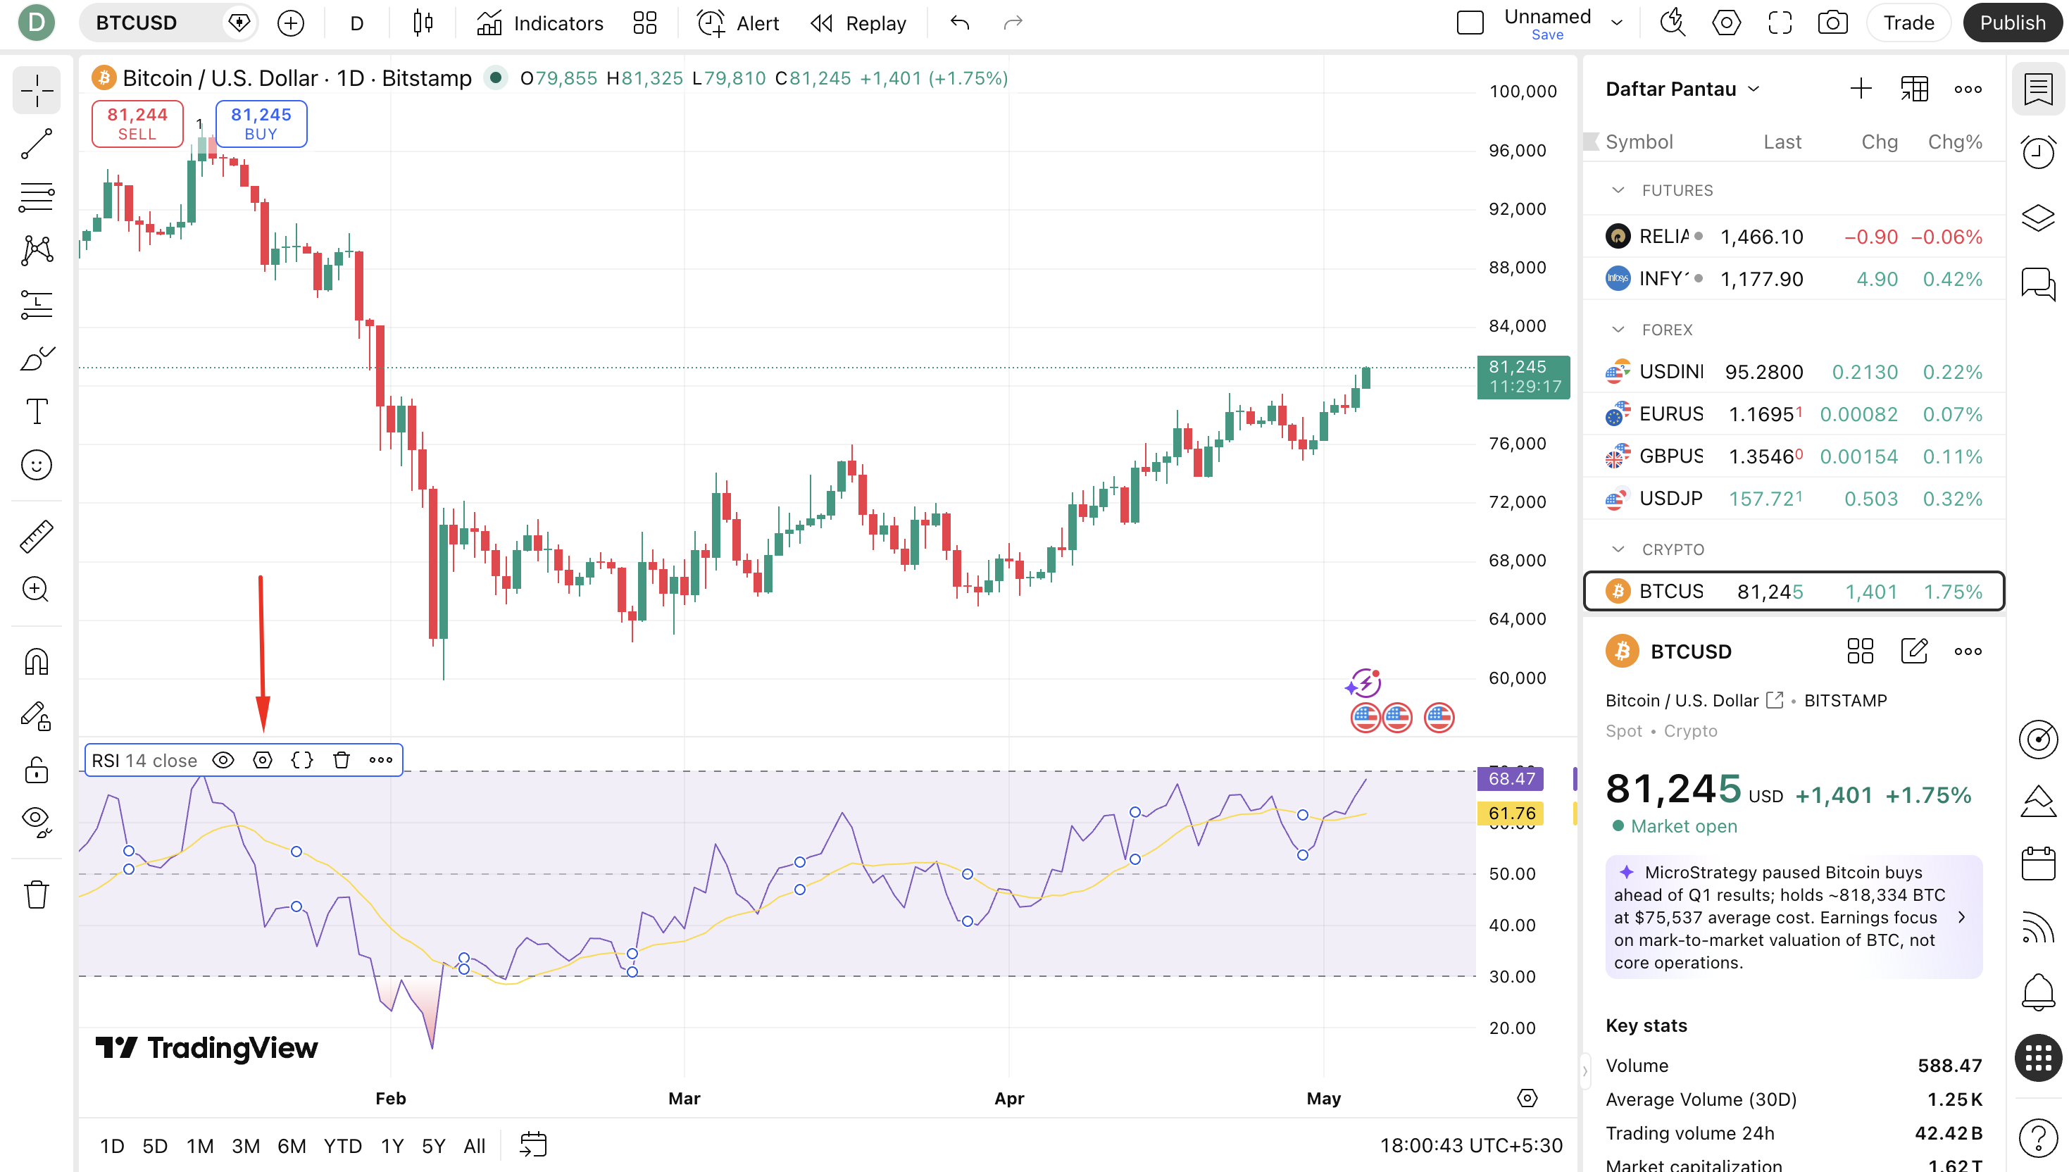
Task: Switch to the 1Y date range
Action: [x=392, y=1145]
